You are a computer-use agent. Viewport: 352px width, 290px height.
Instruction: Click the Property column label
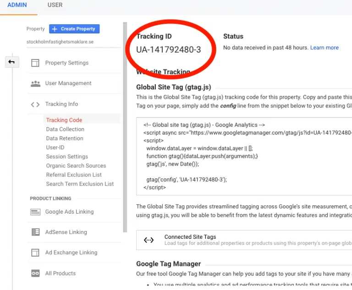point(35,29)
